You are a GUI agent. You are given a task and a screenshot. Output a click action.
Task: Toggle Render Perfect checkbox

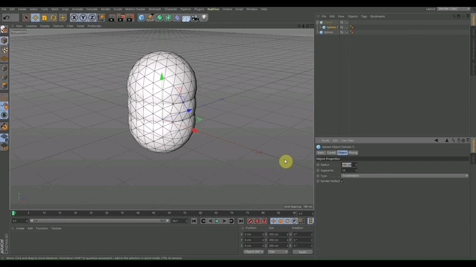tap(343, 181)
